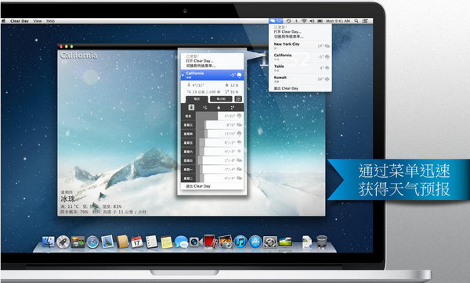Viewport: 470px width, 283px height.
Task: Select New York City in the dropdown
Action: tap(300, 45)
